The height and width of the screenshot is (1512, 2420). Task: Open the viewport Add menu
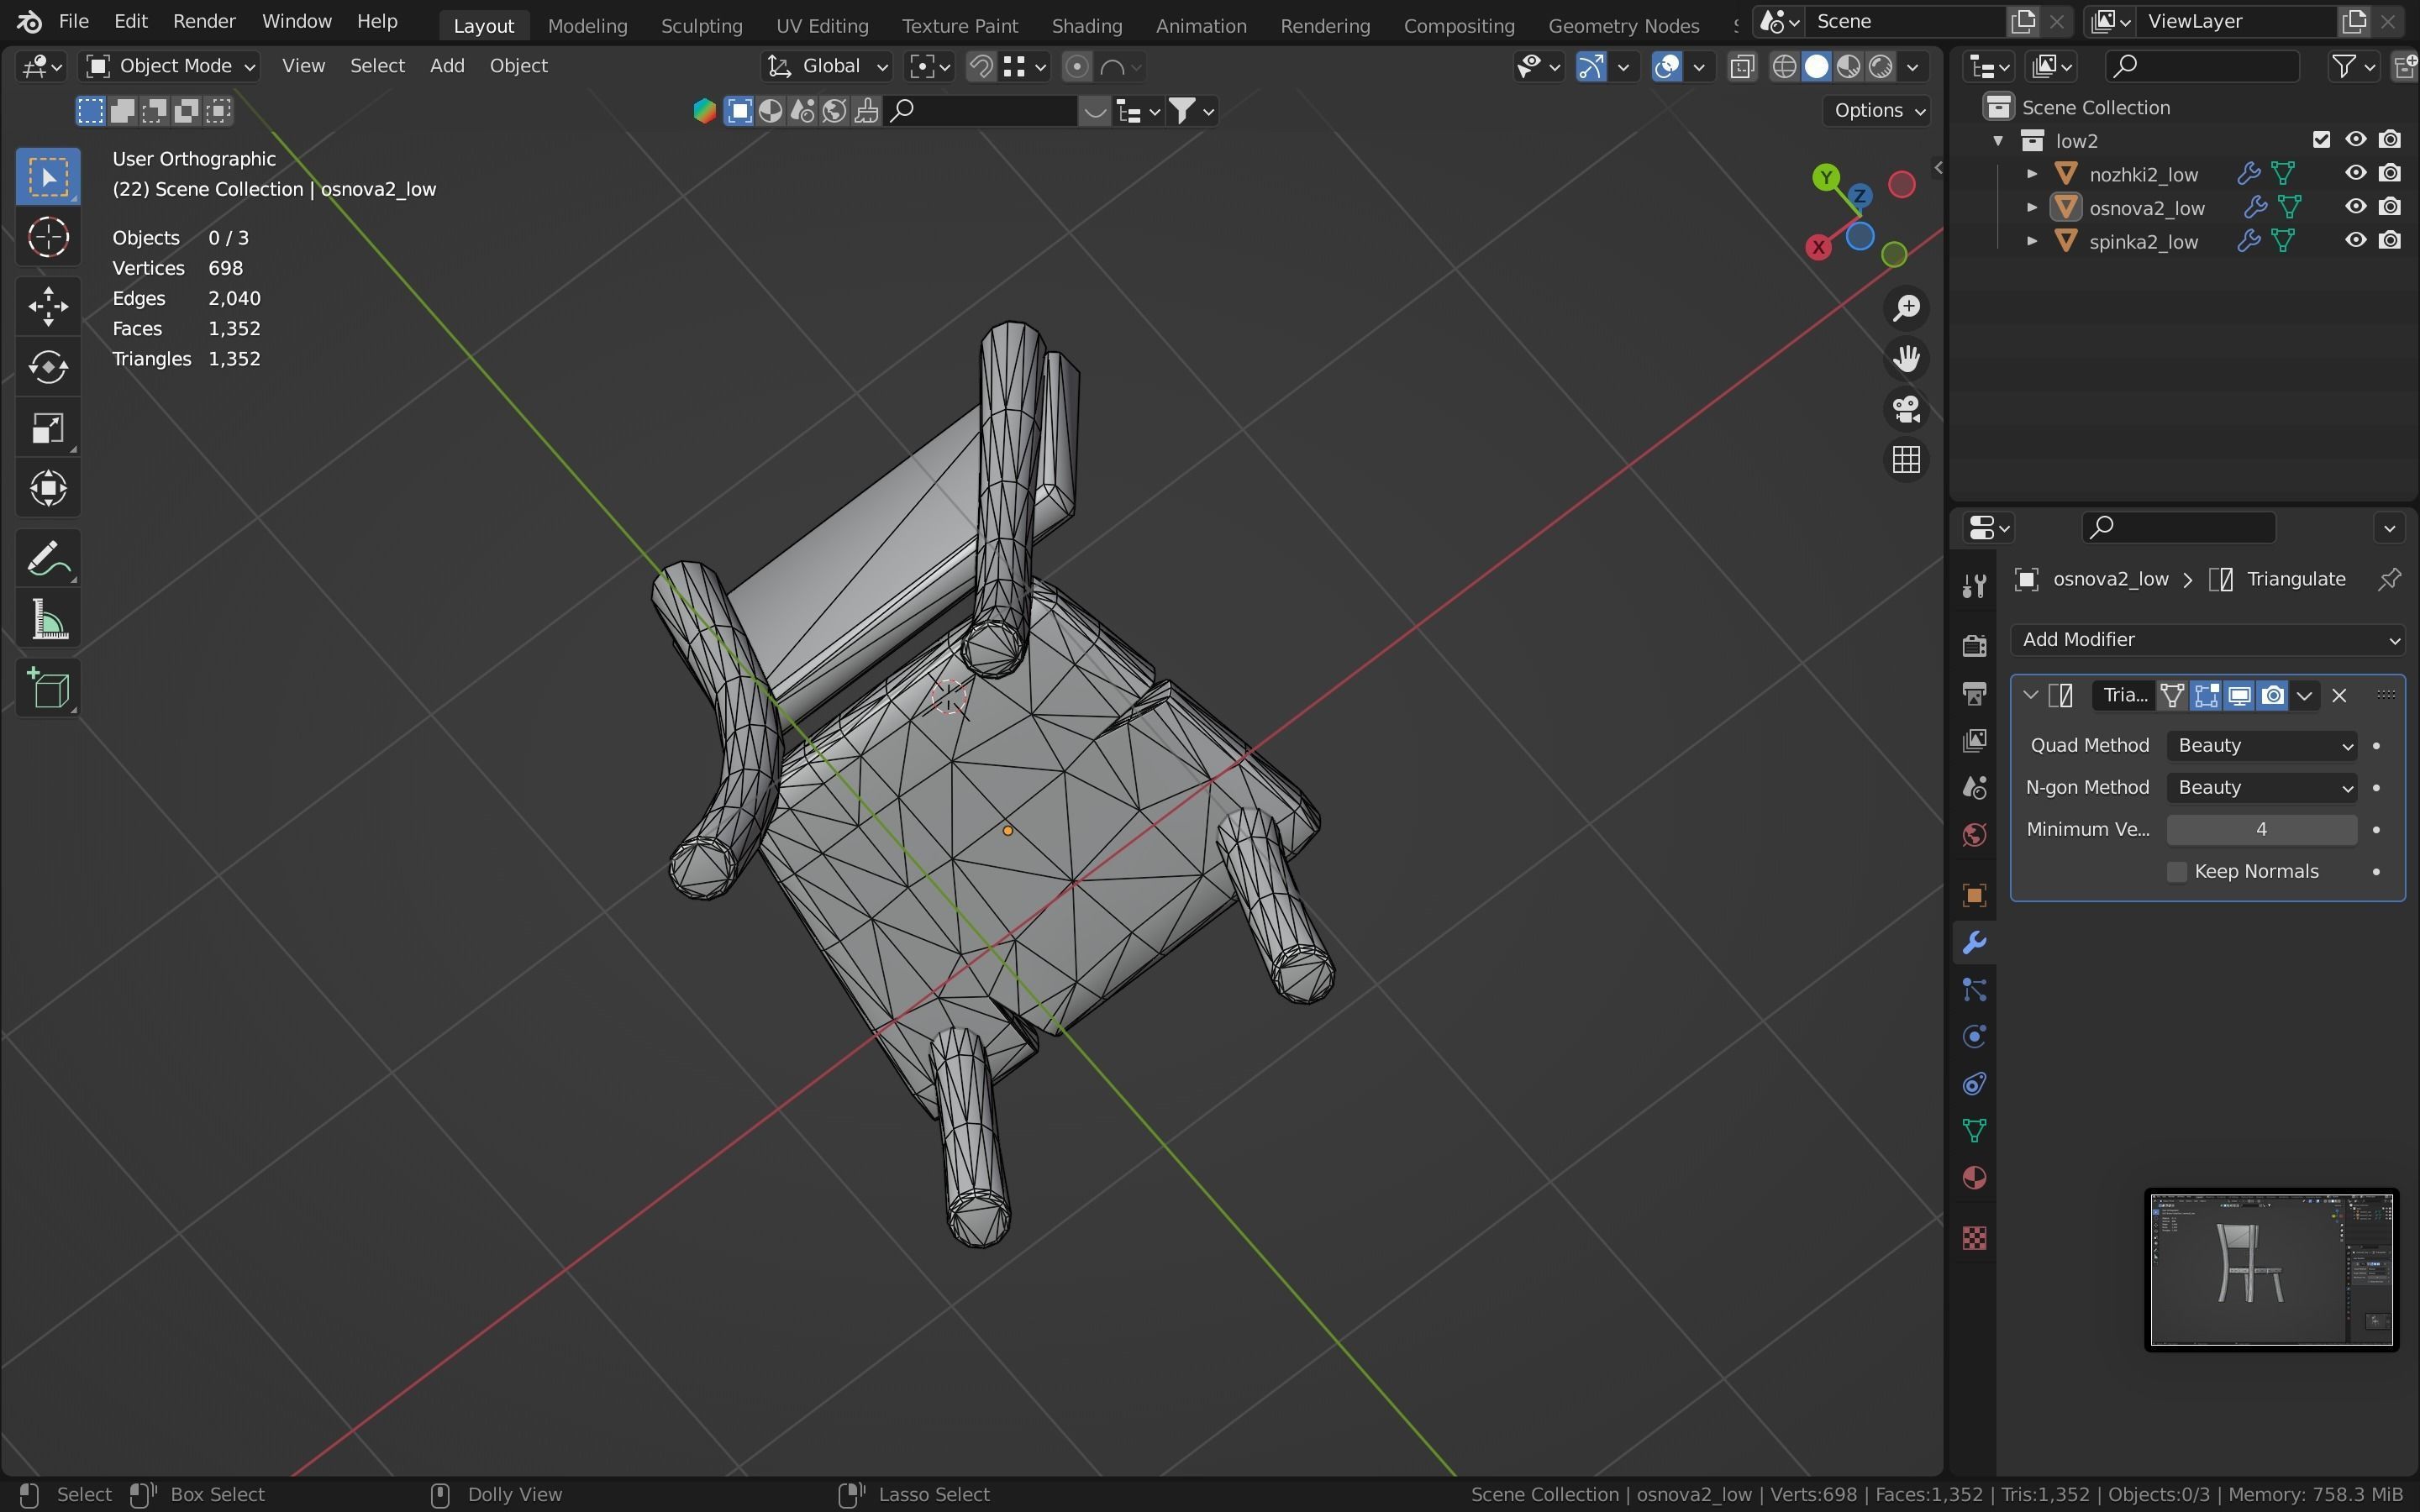[447, 66]
